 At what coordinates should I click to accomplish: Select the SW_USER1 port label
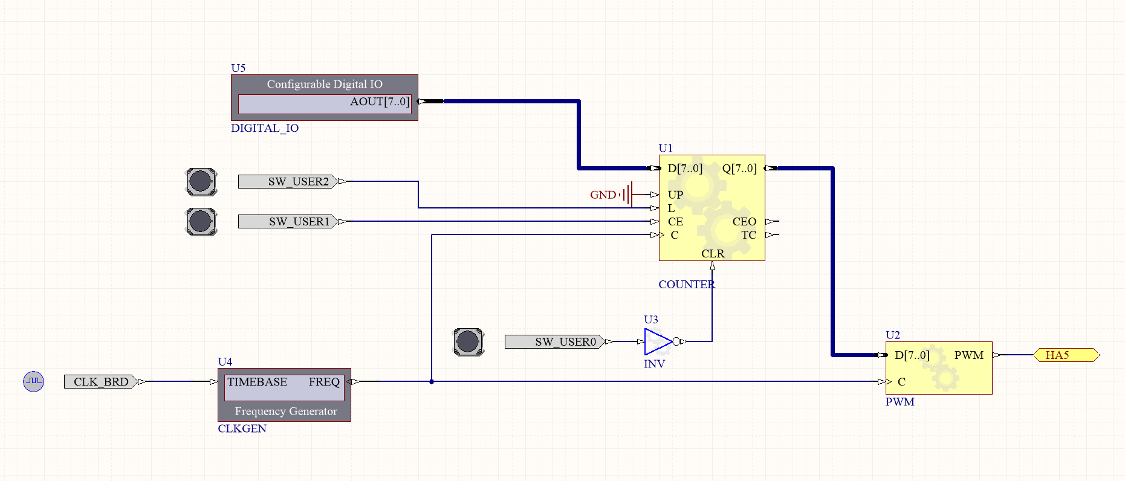tap(288, 222)
